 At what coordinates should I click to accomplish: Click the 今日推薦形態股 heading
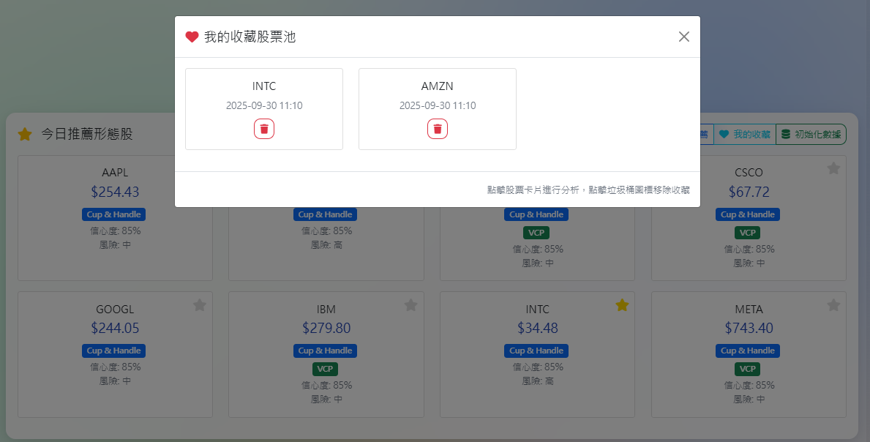(87, 134)
